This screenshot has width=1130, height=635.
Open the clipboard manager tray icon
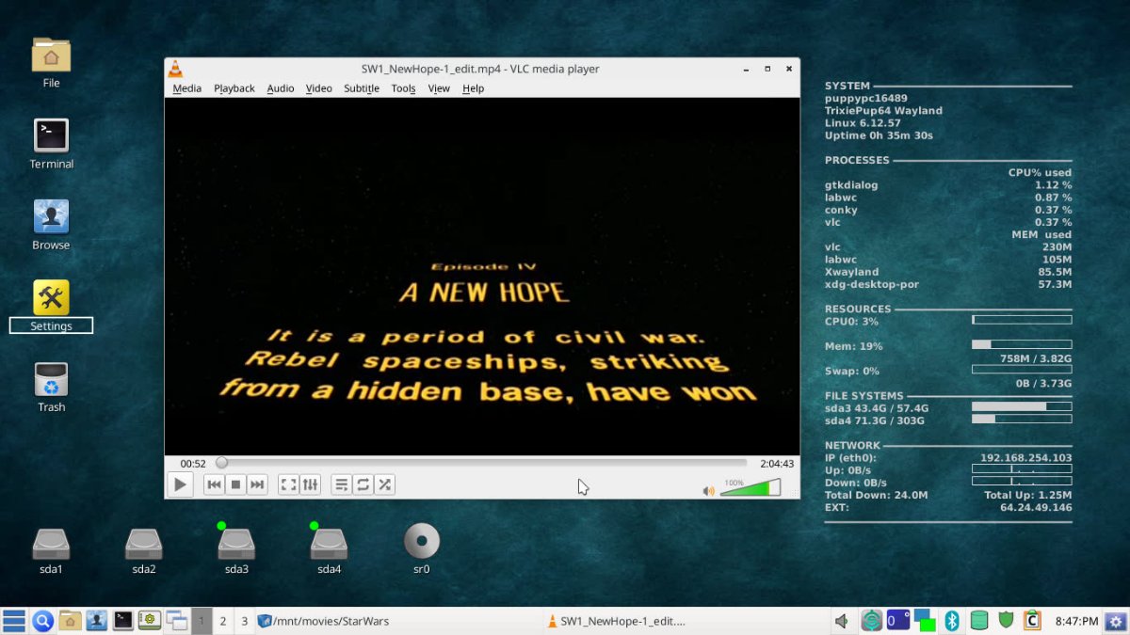(x=1033, y=621)
